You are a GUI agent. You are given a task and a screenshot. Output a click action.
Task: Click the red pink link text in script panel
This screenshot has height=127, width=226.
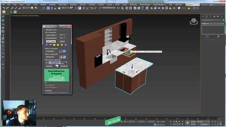tap(51, 87)
